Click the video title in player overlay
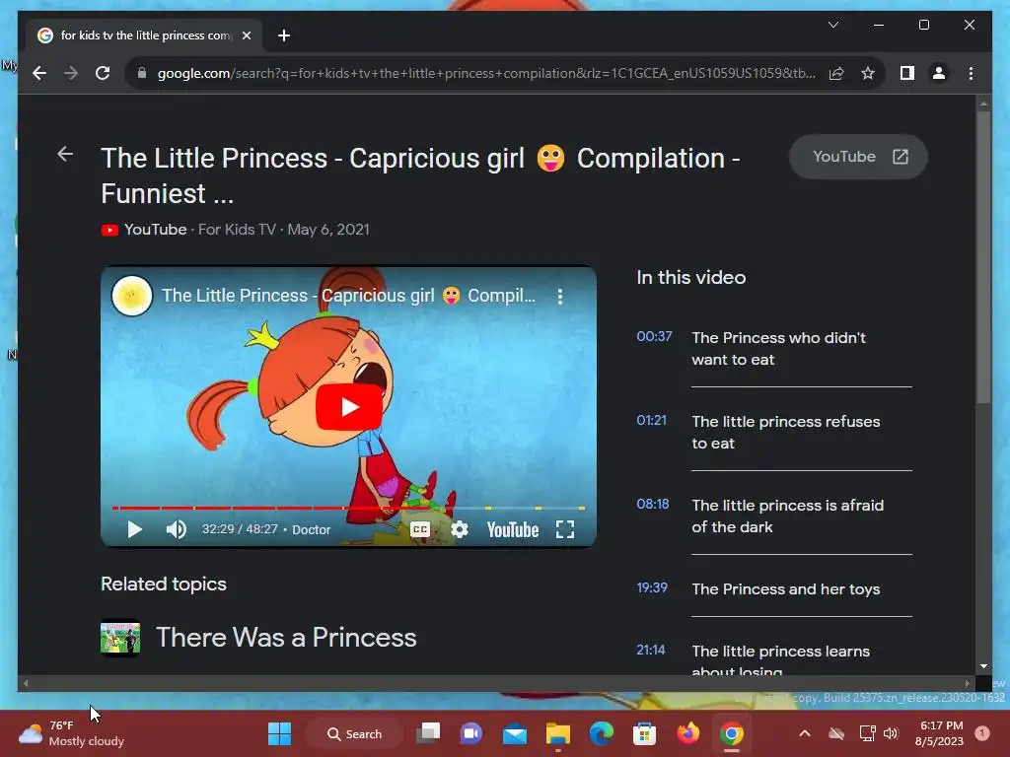1010x757 pixels. pyautogui.click(x=348, y=296)
